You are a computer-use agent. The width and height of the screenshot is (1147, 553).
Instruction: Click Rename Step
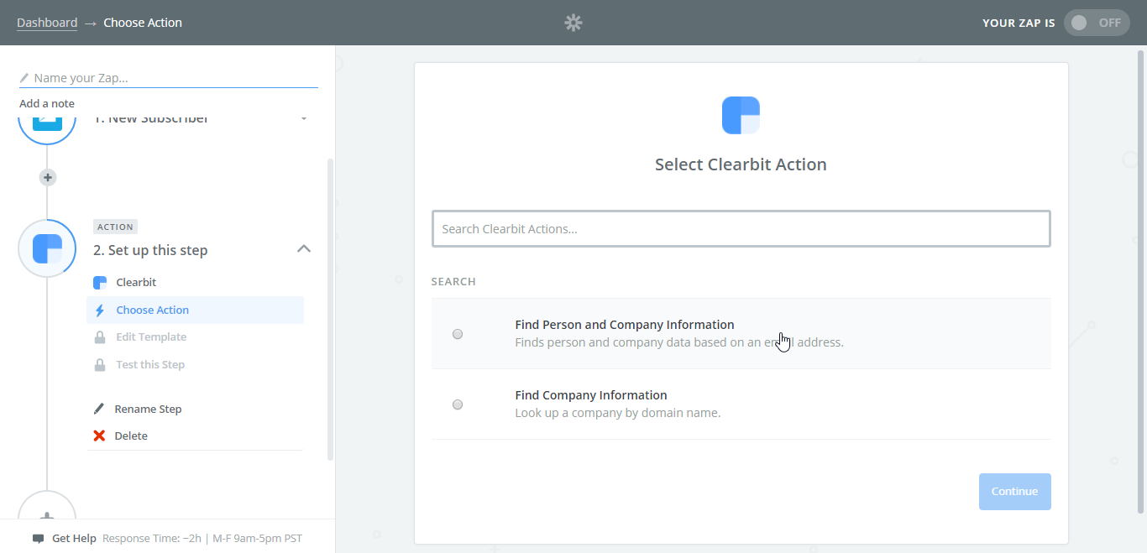point(148,409)
